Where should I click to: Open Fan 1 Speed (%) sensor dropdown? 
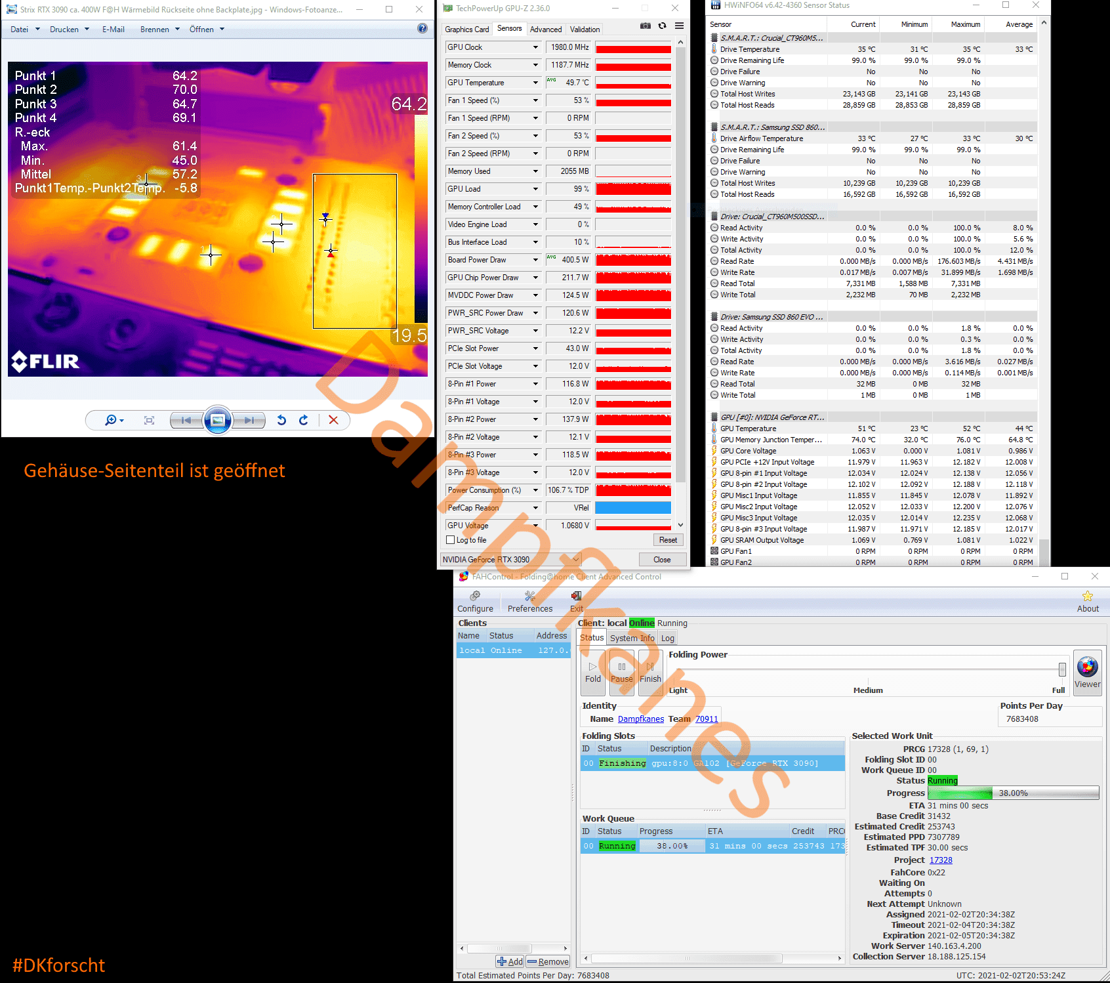(x=535, y=100)
